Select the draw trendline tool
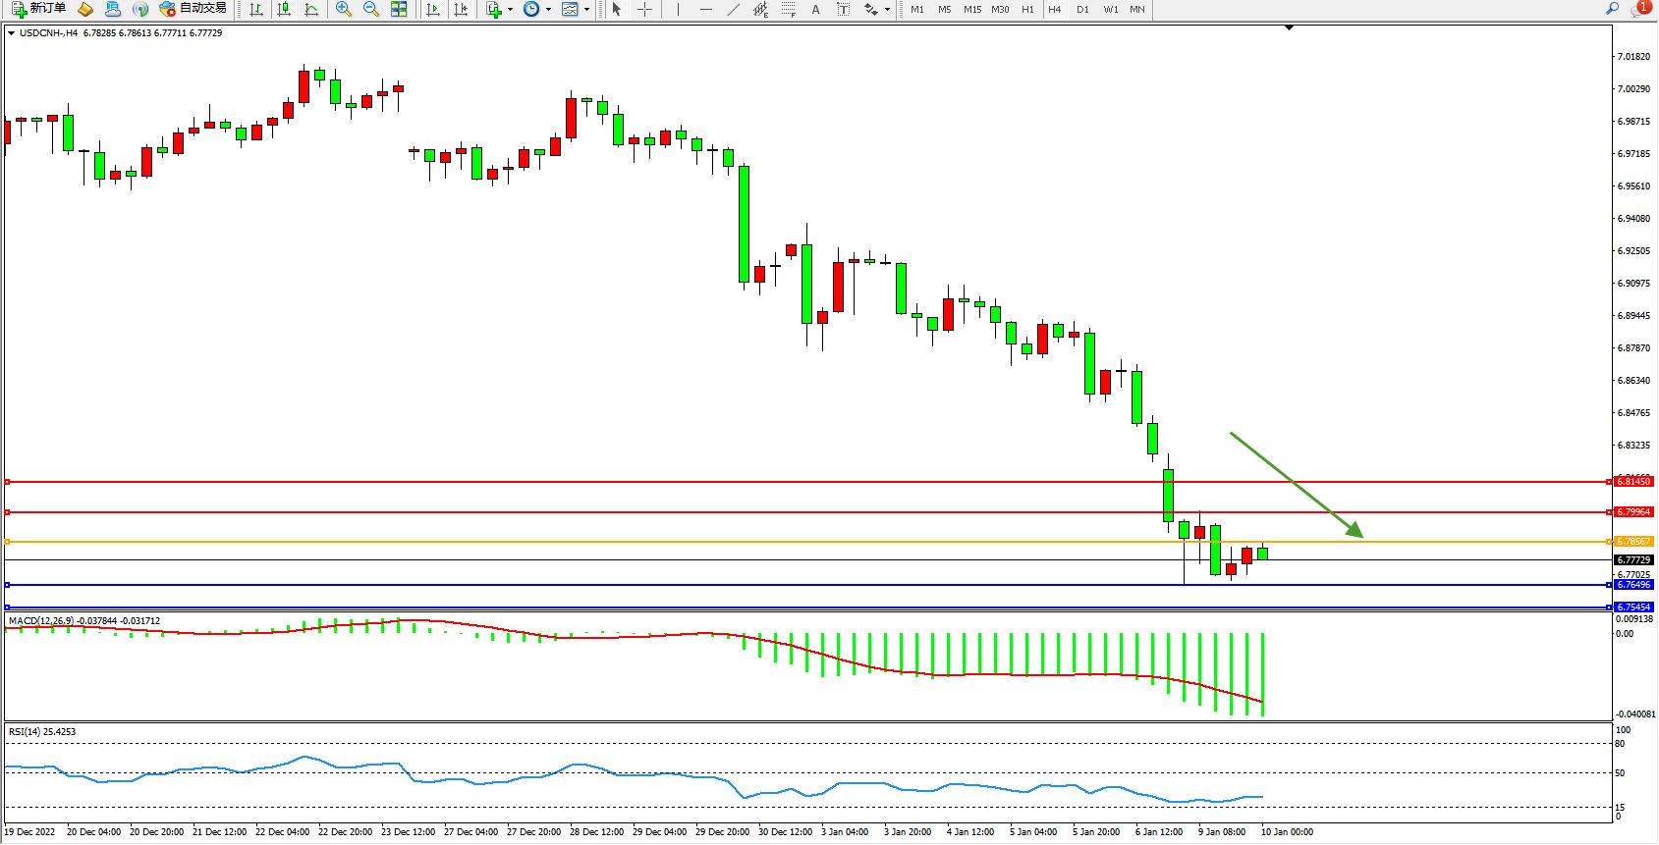 pyautogui.click(x=733, y=9)
